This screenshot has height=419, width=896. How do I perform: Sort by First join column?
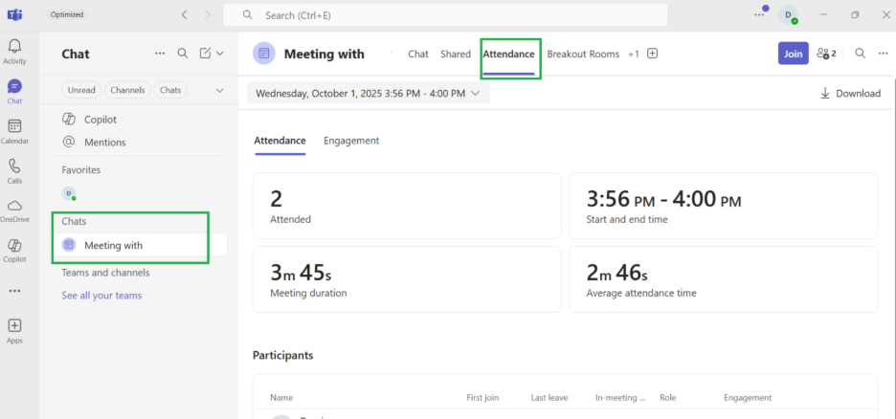483,398
